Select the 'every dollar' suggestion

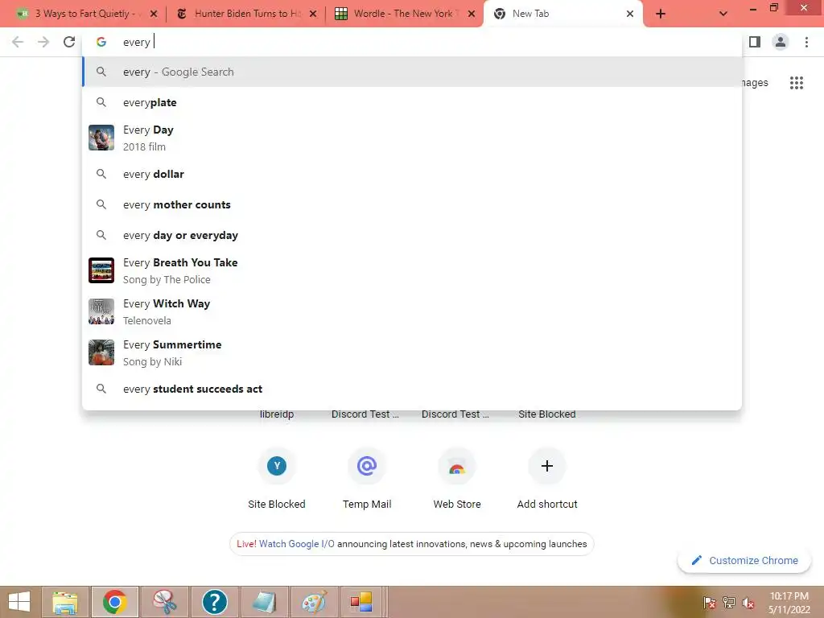coord(412,174)
